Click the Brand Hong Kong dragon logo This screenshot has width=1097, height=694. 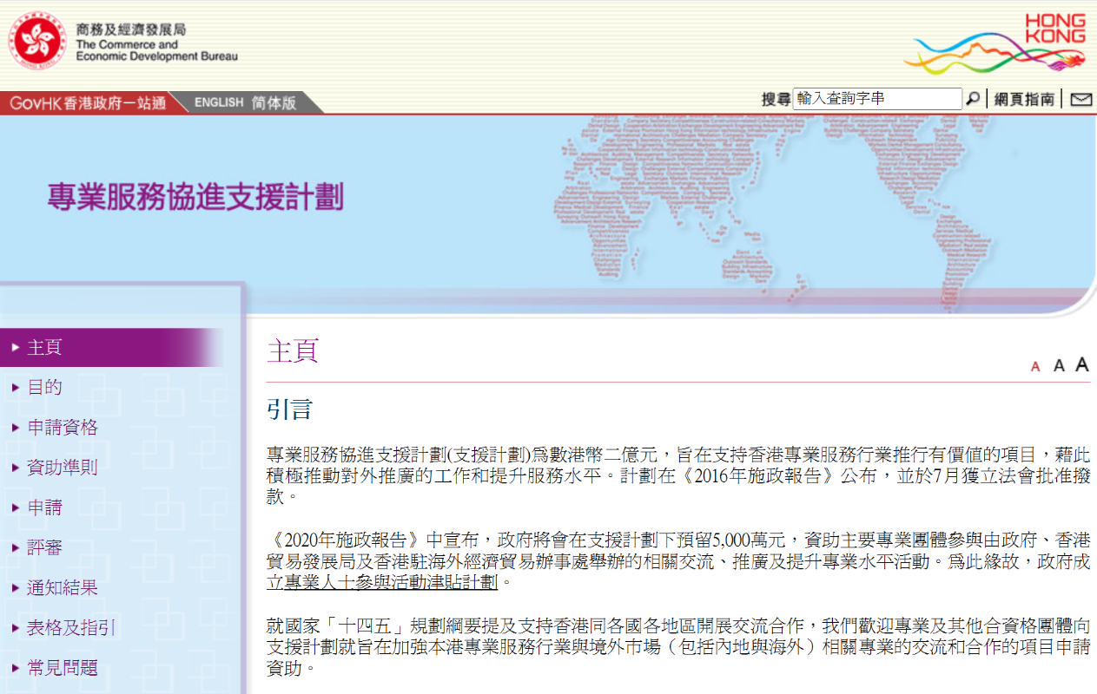[x=995, y=43]
